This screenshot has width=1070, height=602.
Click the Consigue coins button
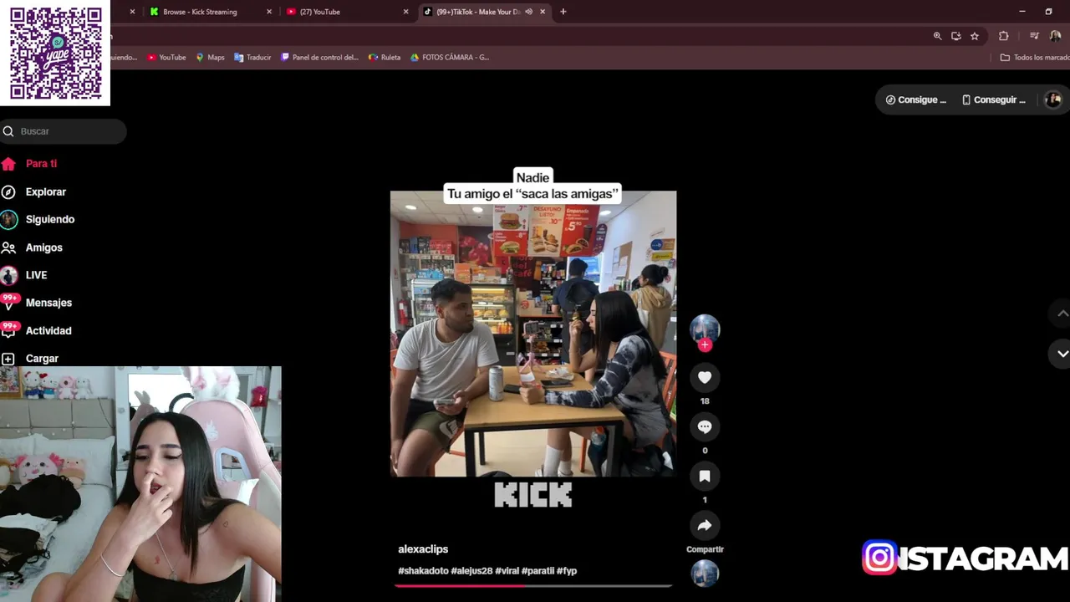[x=916, y=99]
